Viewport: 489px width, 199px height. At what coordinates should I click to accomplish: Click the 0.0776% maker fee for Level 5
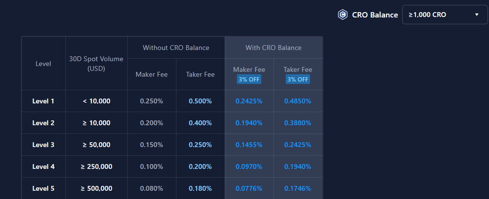(249, 188)
